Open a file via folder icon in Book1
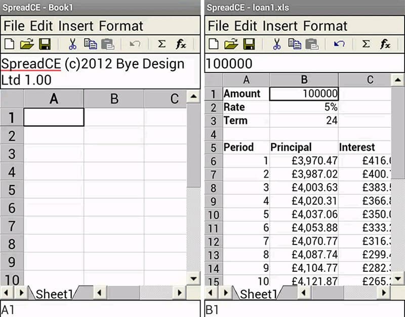Viewport: 405px width, 317px height. [x=27, y=44]
